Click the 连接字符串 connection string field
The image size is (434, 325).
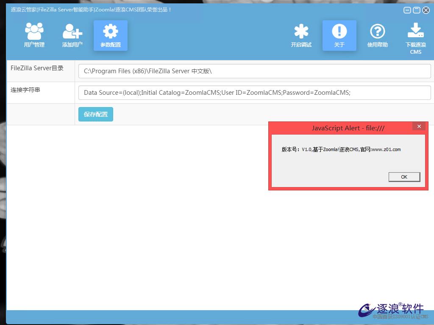(x=254, y=93)
